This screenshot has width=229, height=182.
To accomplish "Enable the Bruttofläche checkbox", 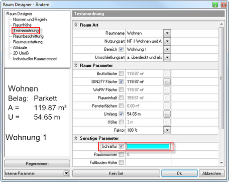I will pyautogui.click(x=121, y=73).
